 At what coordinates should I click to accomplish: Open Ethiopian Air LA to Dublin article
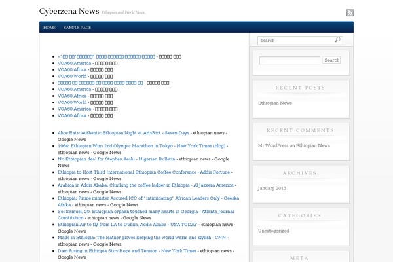click(127, 225)
